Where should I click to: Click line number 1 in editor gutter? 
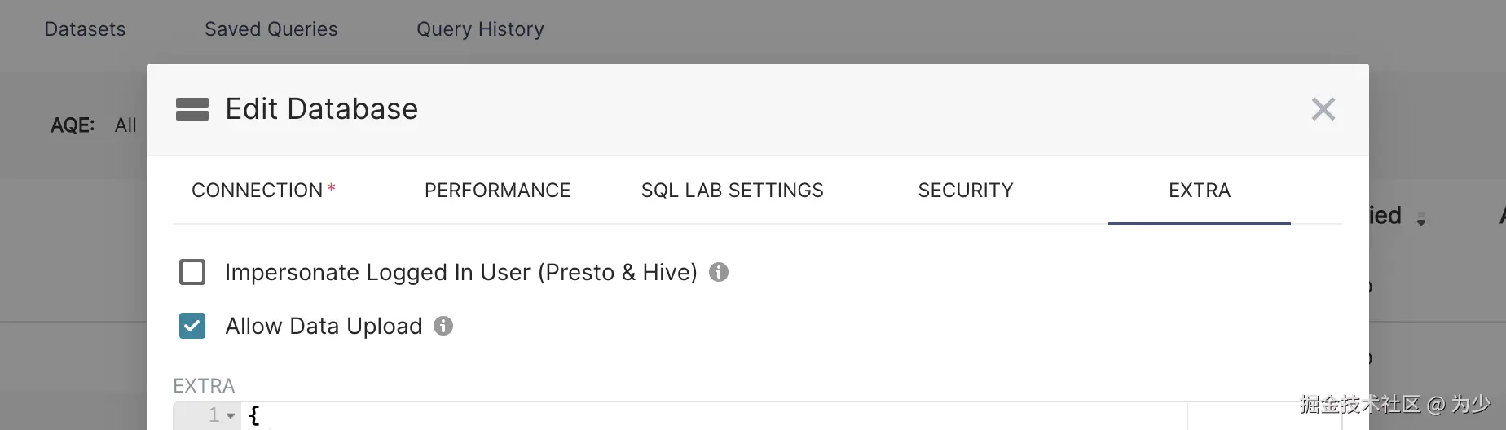214,416
